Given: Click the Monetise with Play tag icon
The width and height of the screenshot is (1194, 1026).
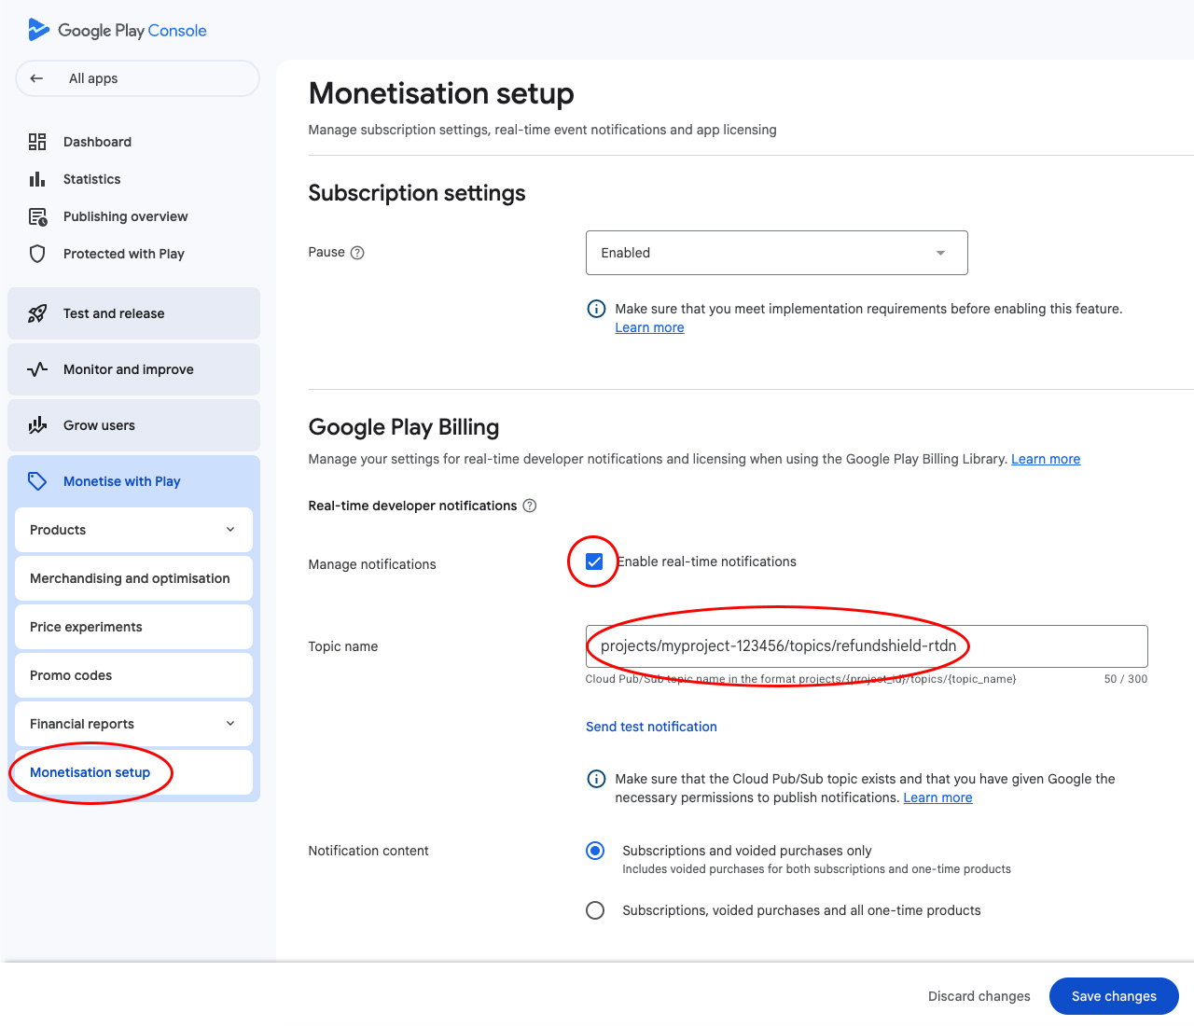Looking at the screenshot, I should [x=37, y=481].
